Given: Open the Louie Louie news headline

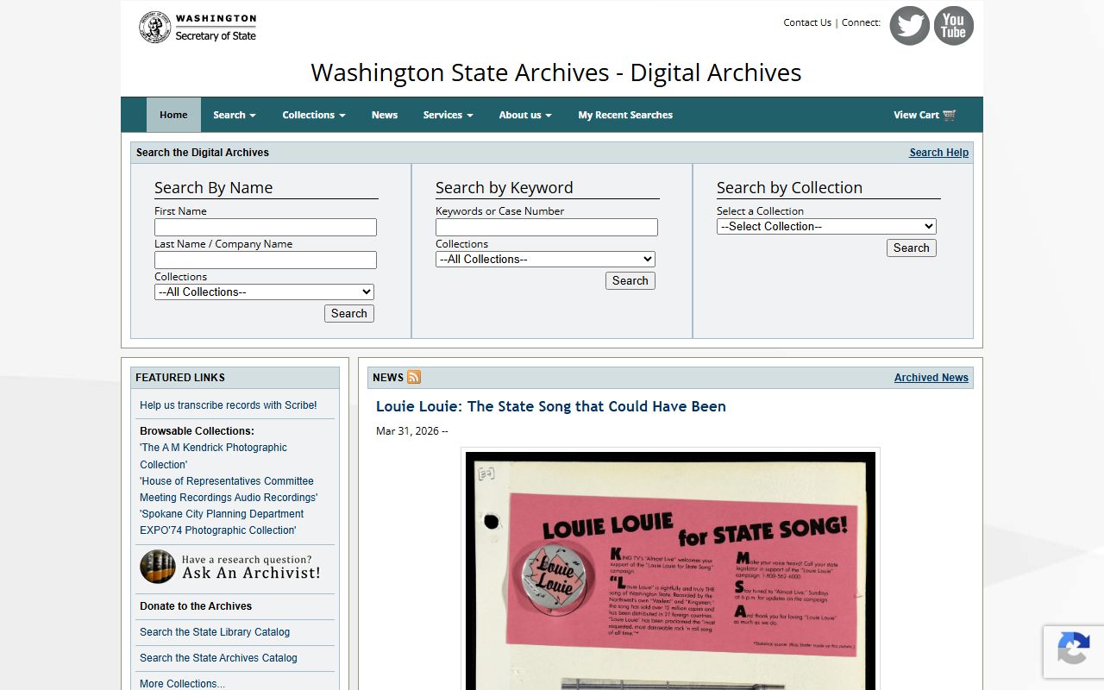Looking at the screenshot, I should pos(551,406).
